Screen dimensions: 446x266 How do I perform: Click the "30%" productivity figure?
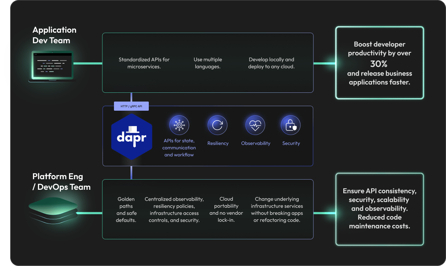coord(379,64)
